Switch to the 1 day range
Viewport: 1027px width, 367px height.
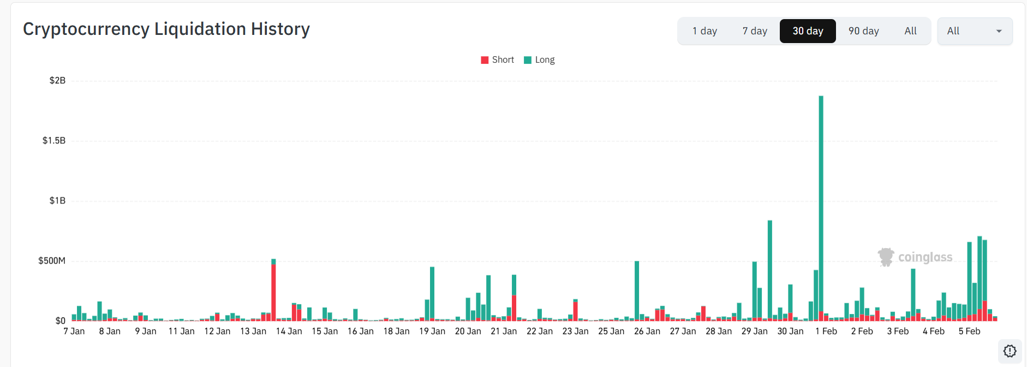(x=704, y=31)
